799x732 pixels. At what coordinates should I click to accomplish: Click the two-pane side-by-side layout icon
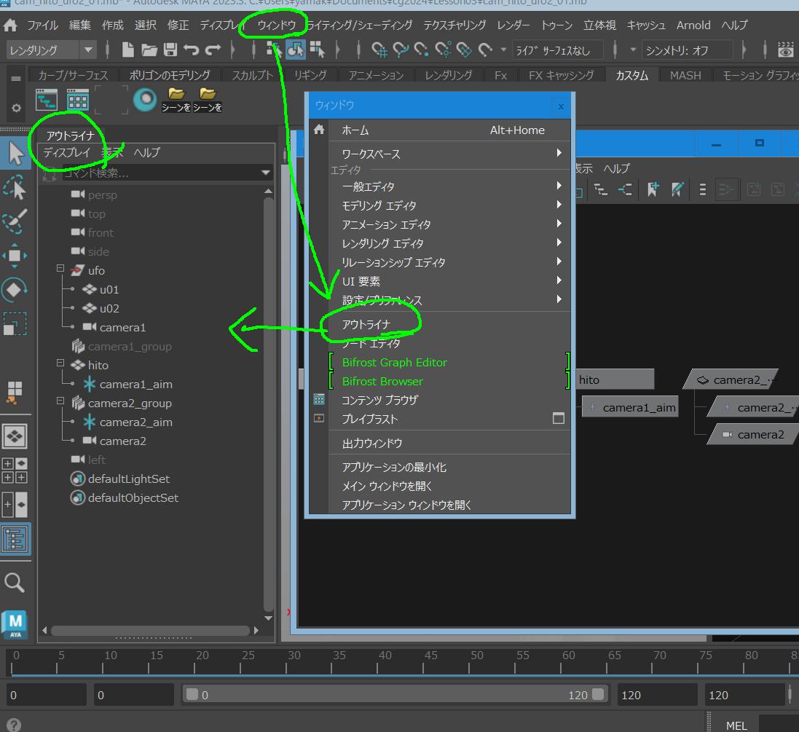pyautogui.click(x=15, y=505)
